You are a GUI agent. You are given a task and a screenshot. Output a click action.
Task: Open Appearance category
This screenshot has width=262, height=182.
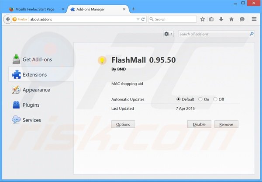41,90
